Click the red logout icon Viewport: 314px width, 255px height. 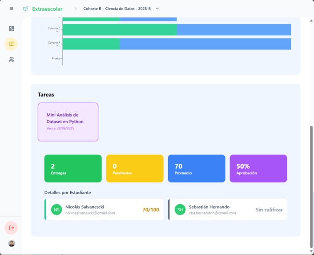point(11,228)
